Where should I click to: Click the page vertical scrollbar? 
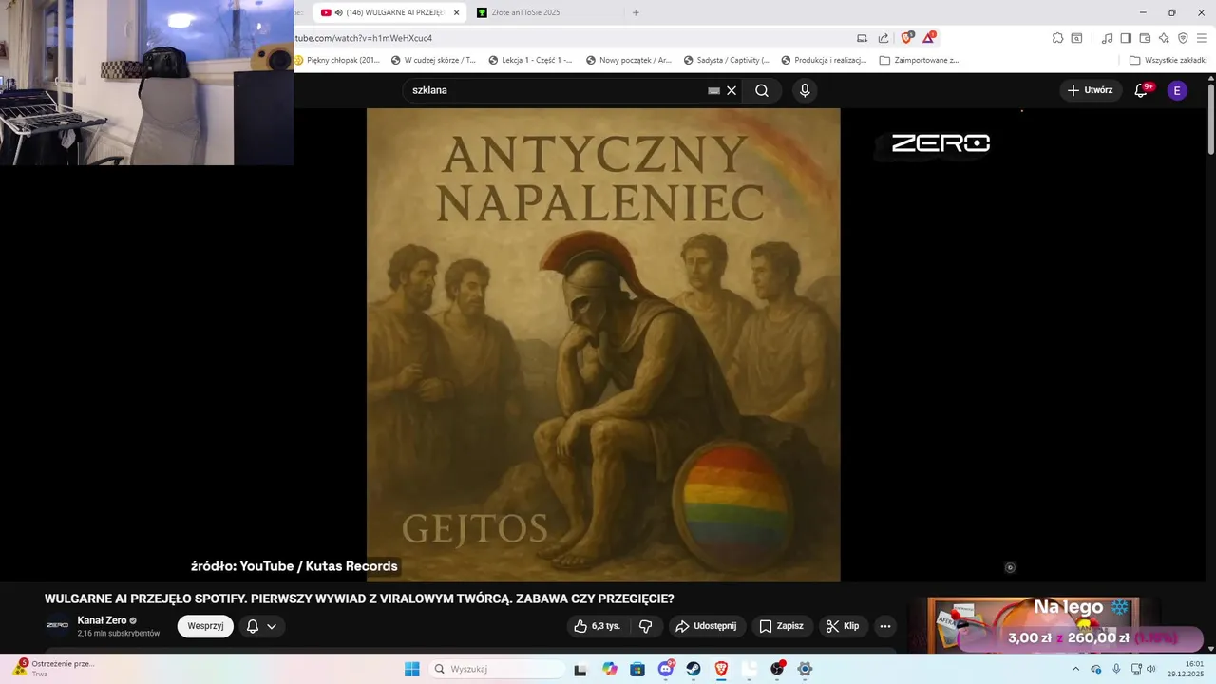click(1210, 119)
